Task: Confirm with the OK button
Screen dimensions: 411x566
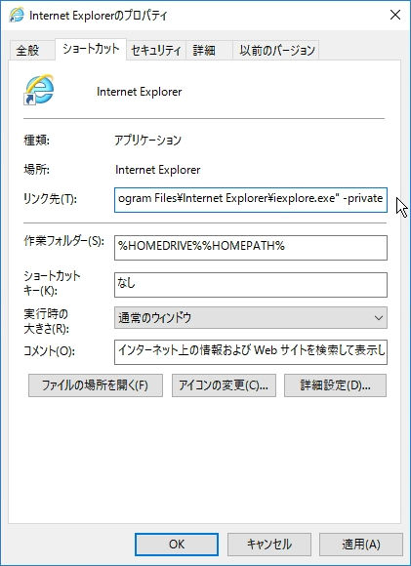Action: tap(177, 545)
